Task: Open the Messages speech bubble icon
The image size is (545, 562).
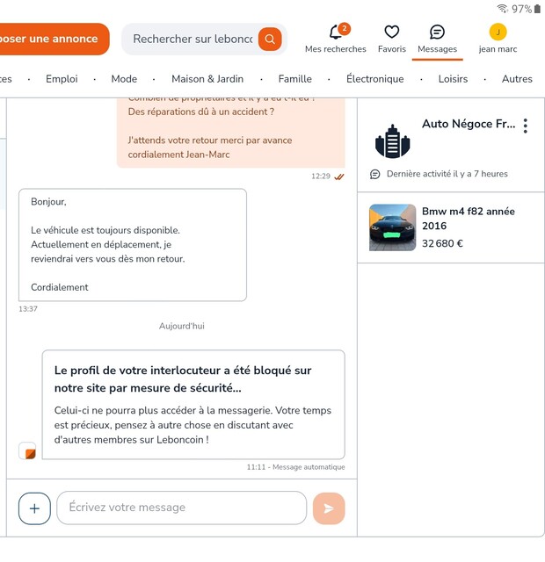Action: click(437, 32)
